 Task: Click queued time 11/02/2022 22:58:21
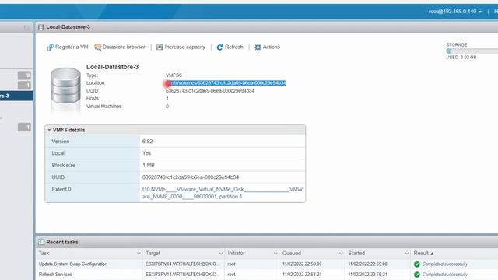(302, 275)
